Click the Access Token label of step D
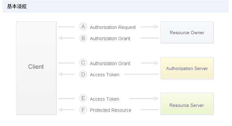This screenshot has height=126, width=232. click(104, 75)
